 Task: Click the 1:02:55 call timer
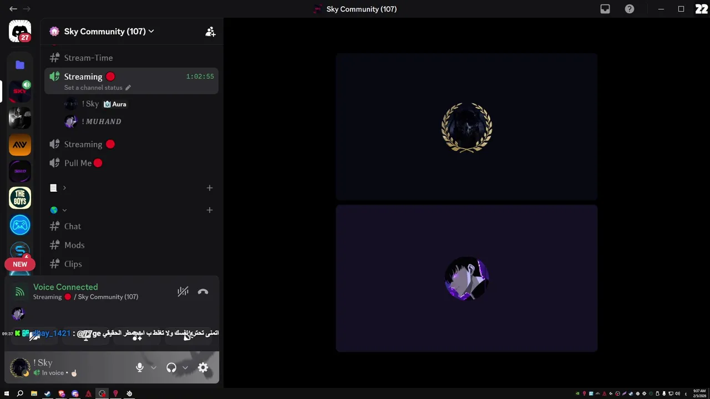pos(200,76)
